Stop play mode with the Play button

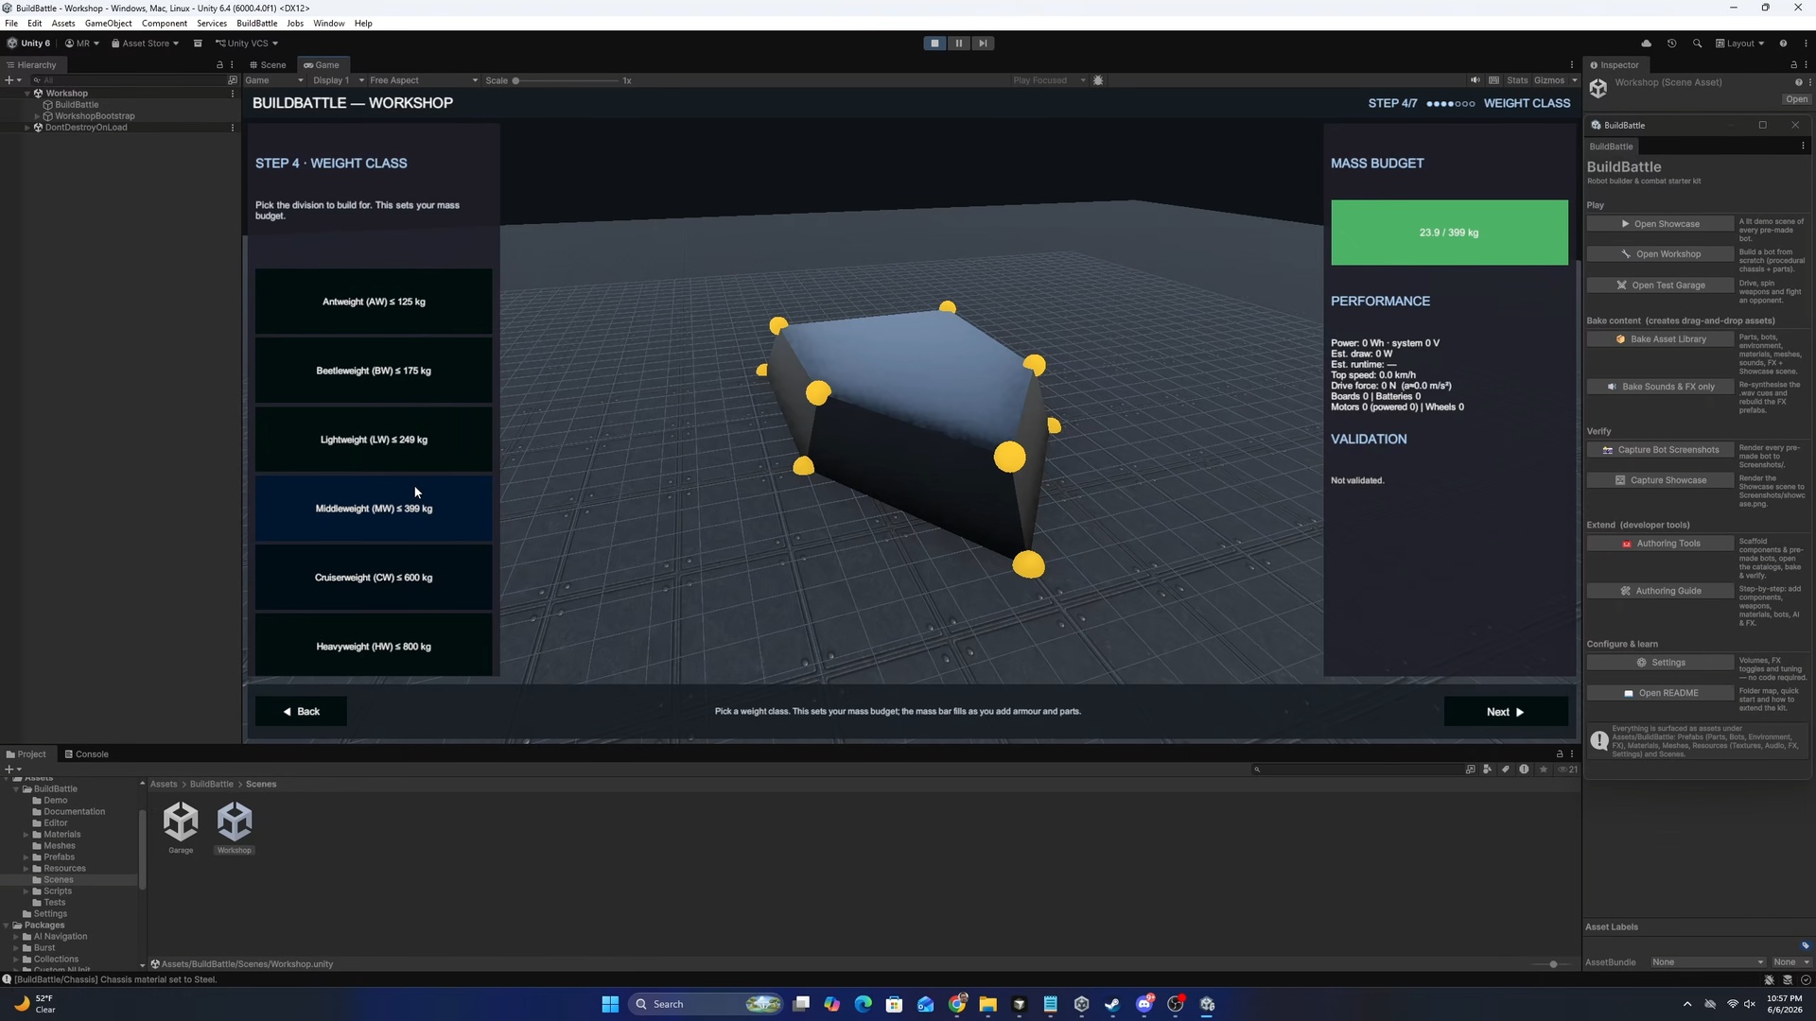coord(934,43)
